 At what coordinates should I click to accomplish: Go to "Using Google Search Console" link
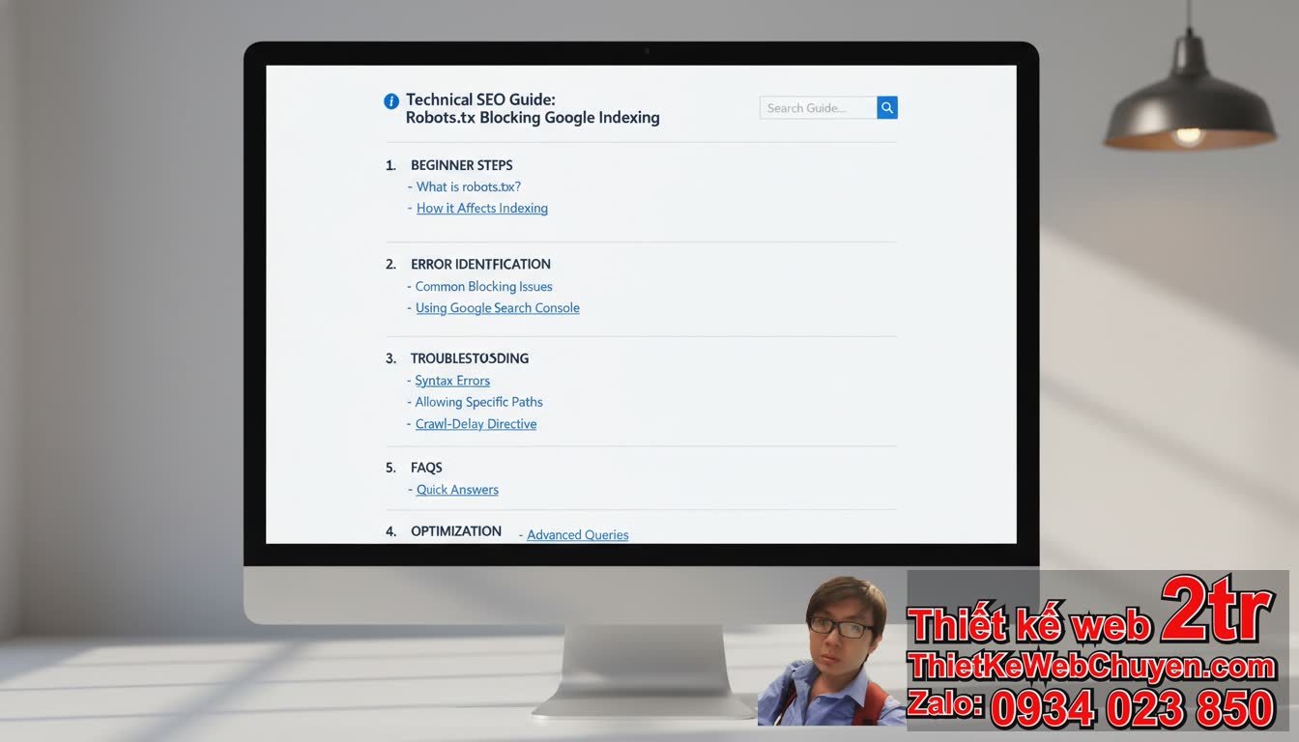click(x=497, y=308)
